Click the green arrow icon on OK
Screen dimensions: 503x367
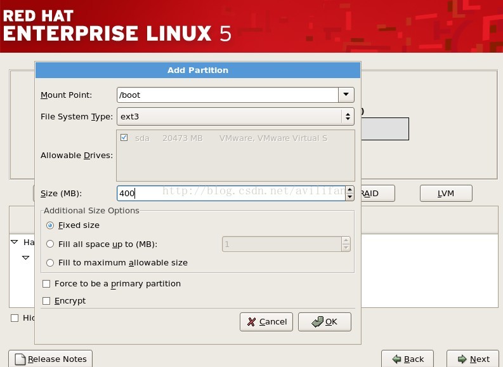[x=318, y=322]
